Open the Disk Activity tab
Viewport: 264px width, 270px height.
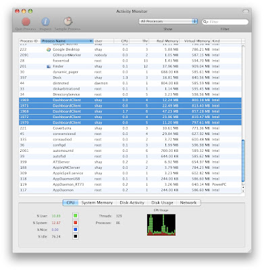tap(132, 202)
